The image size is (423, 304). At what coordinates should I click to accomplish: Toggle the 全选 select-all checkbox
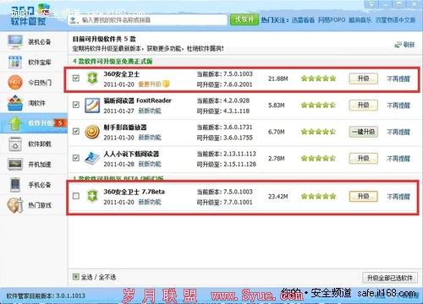click(x=75, y=277)
